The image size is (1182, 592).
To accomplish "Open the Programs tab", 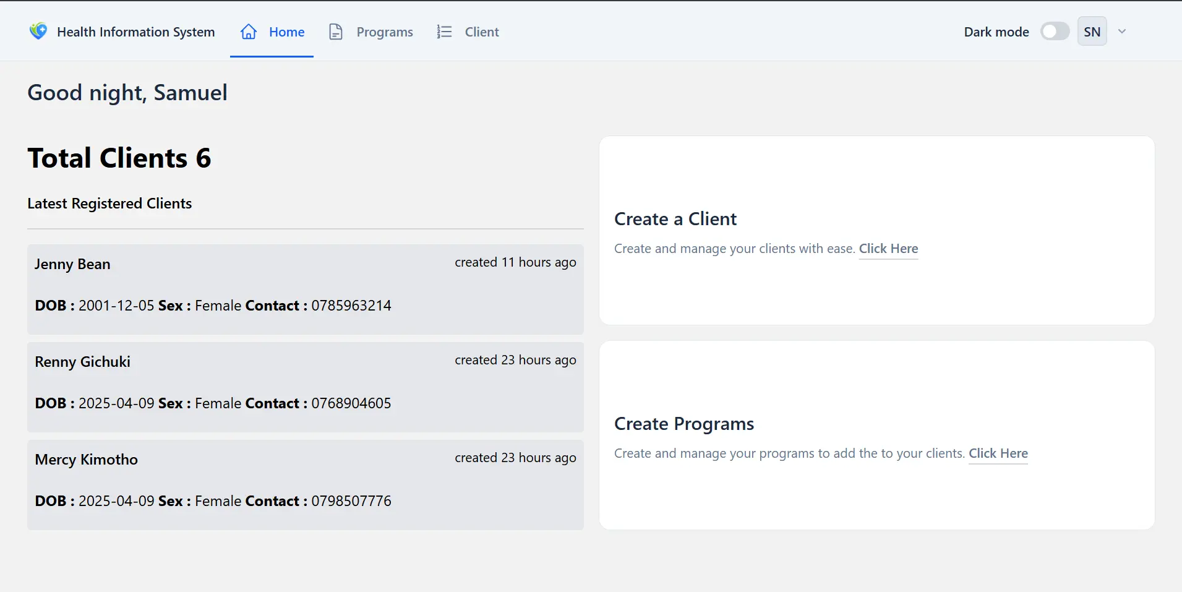I will 384,32.
